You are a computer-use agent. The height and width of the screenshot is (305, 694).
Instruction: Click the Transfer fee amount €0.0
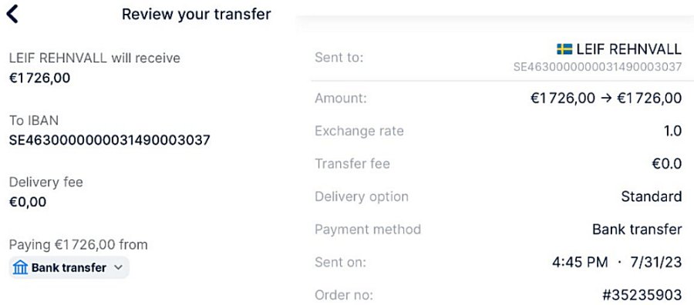click(667, 164)
